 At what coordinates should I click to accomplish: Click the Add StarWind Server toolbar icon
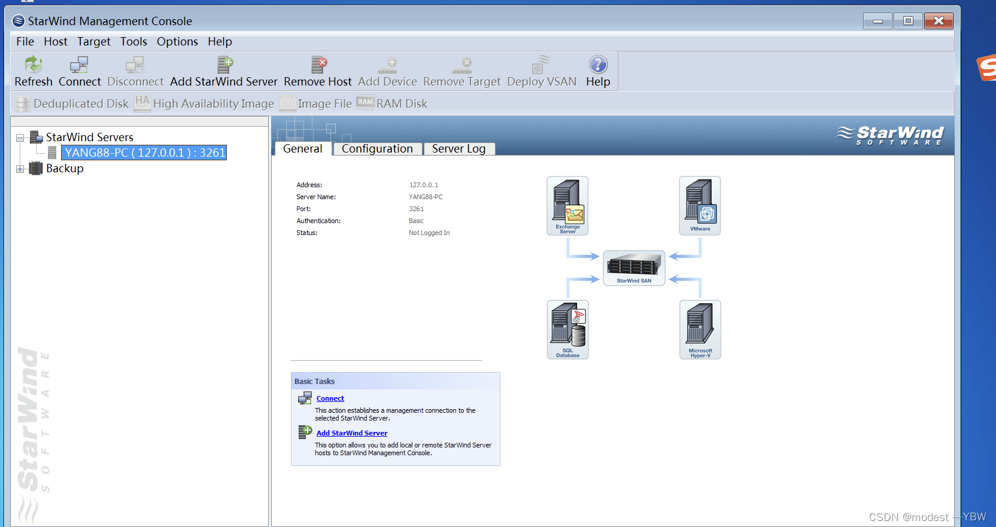coord(224,64)
